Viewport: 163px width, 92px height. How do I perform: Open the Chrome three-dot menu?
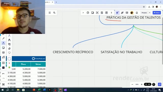tap(161, 7)
